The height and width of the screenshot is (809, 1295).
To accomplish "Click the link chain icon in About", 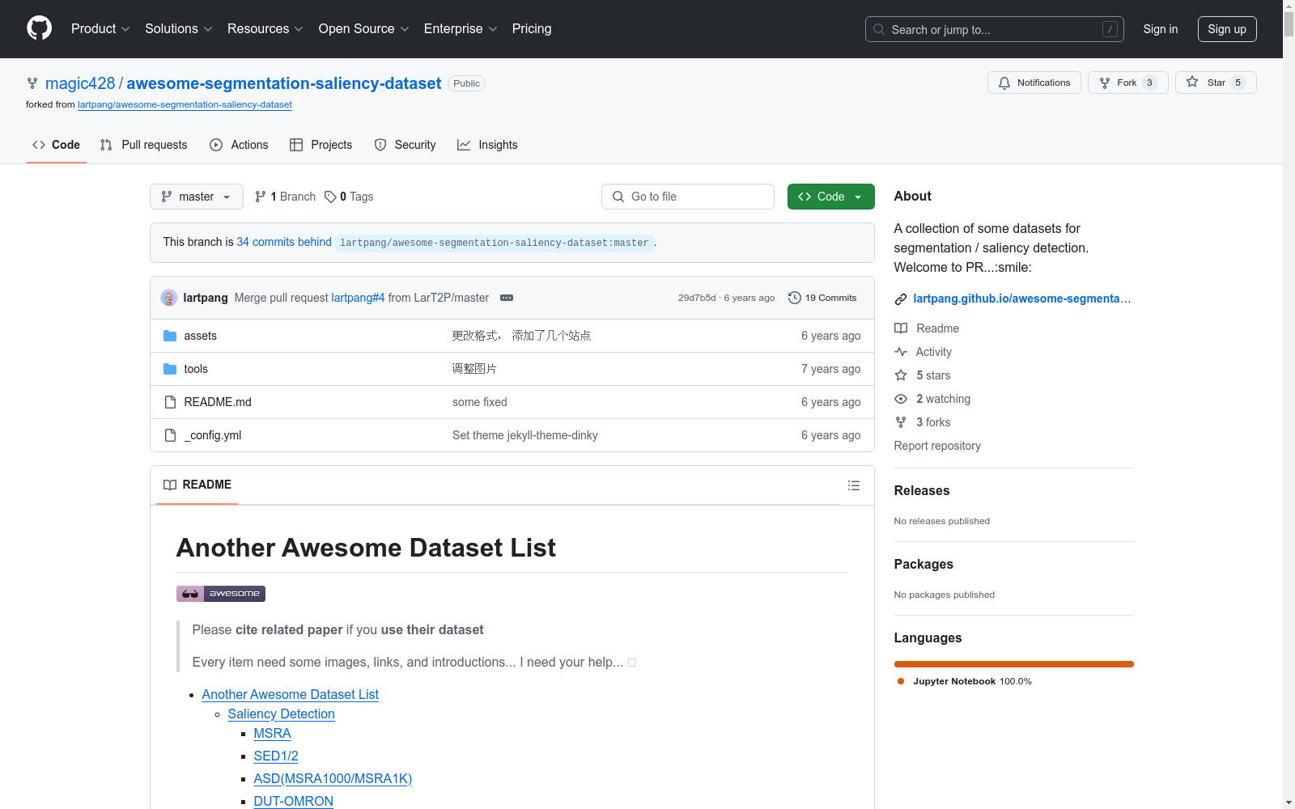I will click(901, 299).
